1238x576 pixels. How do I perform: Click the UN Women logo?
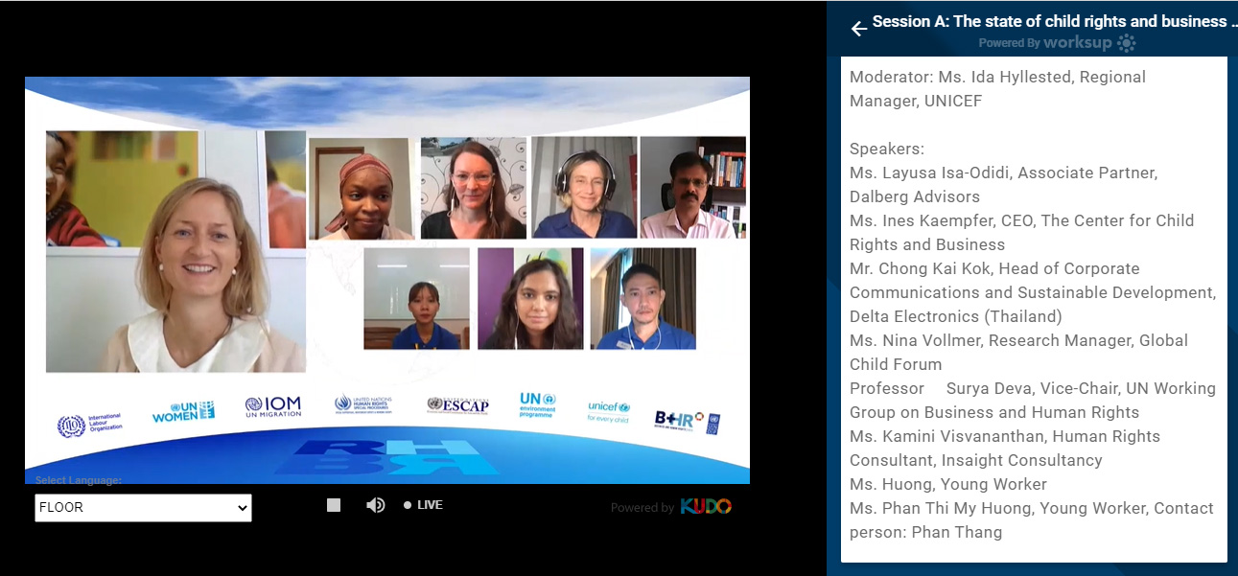(183, 411)
